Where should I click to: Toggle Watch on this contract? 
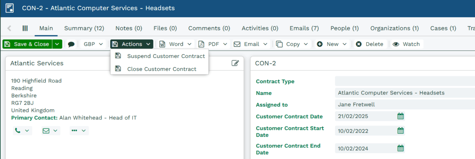pyautogui.click(x=407, y=44)
